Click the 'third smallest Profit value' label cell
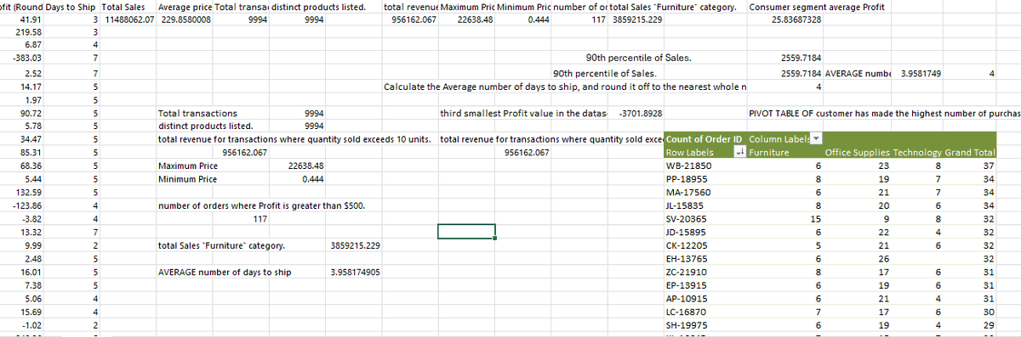The image size is (1021, 337). 523,113
